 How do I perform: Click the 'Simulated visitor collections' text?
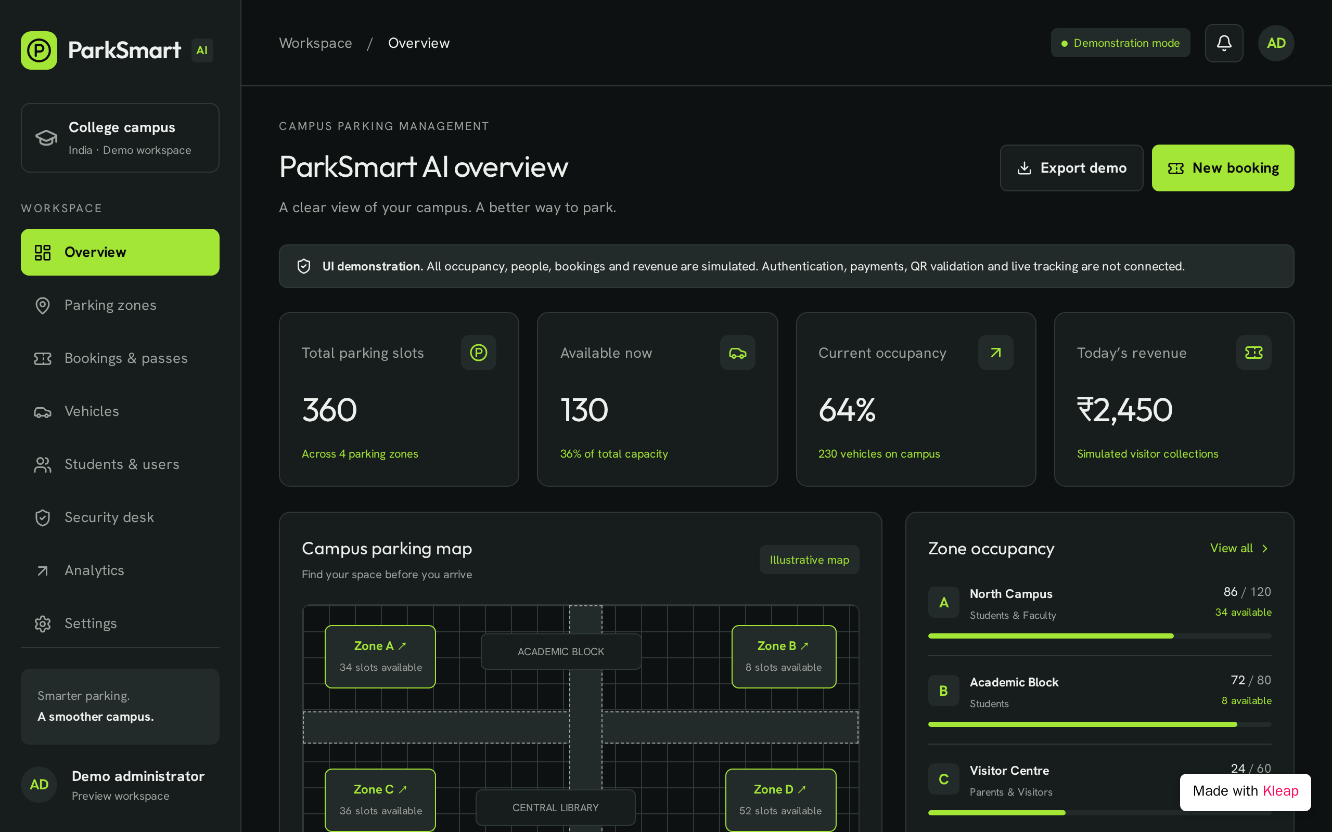(x=1147, y=454)
